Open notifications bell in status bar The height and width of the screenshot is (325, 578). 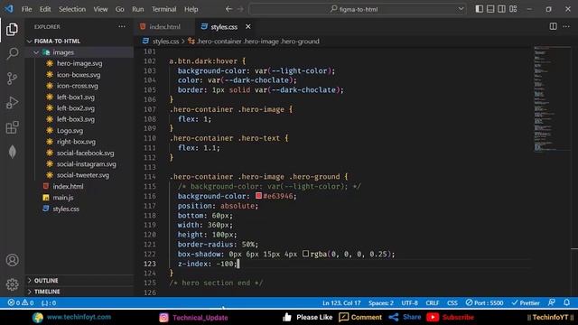566,302
